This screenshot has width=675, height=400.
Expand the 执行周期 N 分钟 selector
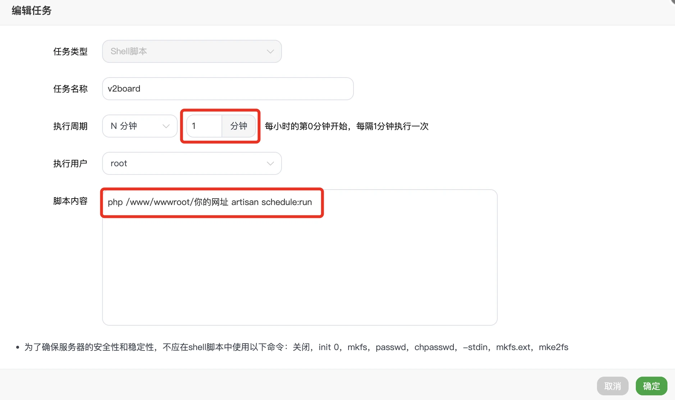(139, 126)
